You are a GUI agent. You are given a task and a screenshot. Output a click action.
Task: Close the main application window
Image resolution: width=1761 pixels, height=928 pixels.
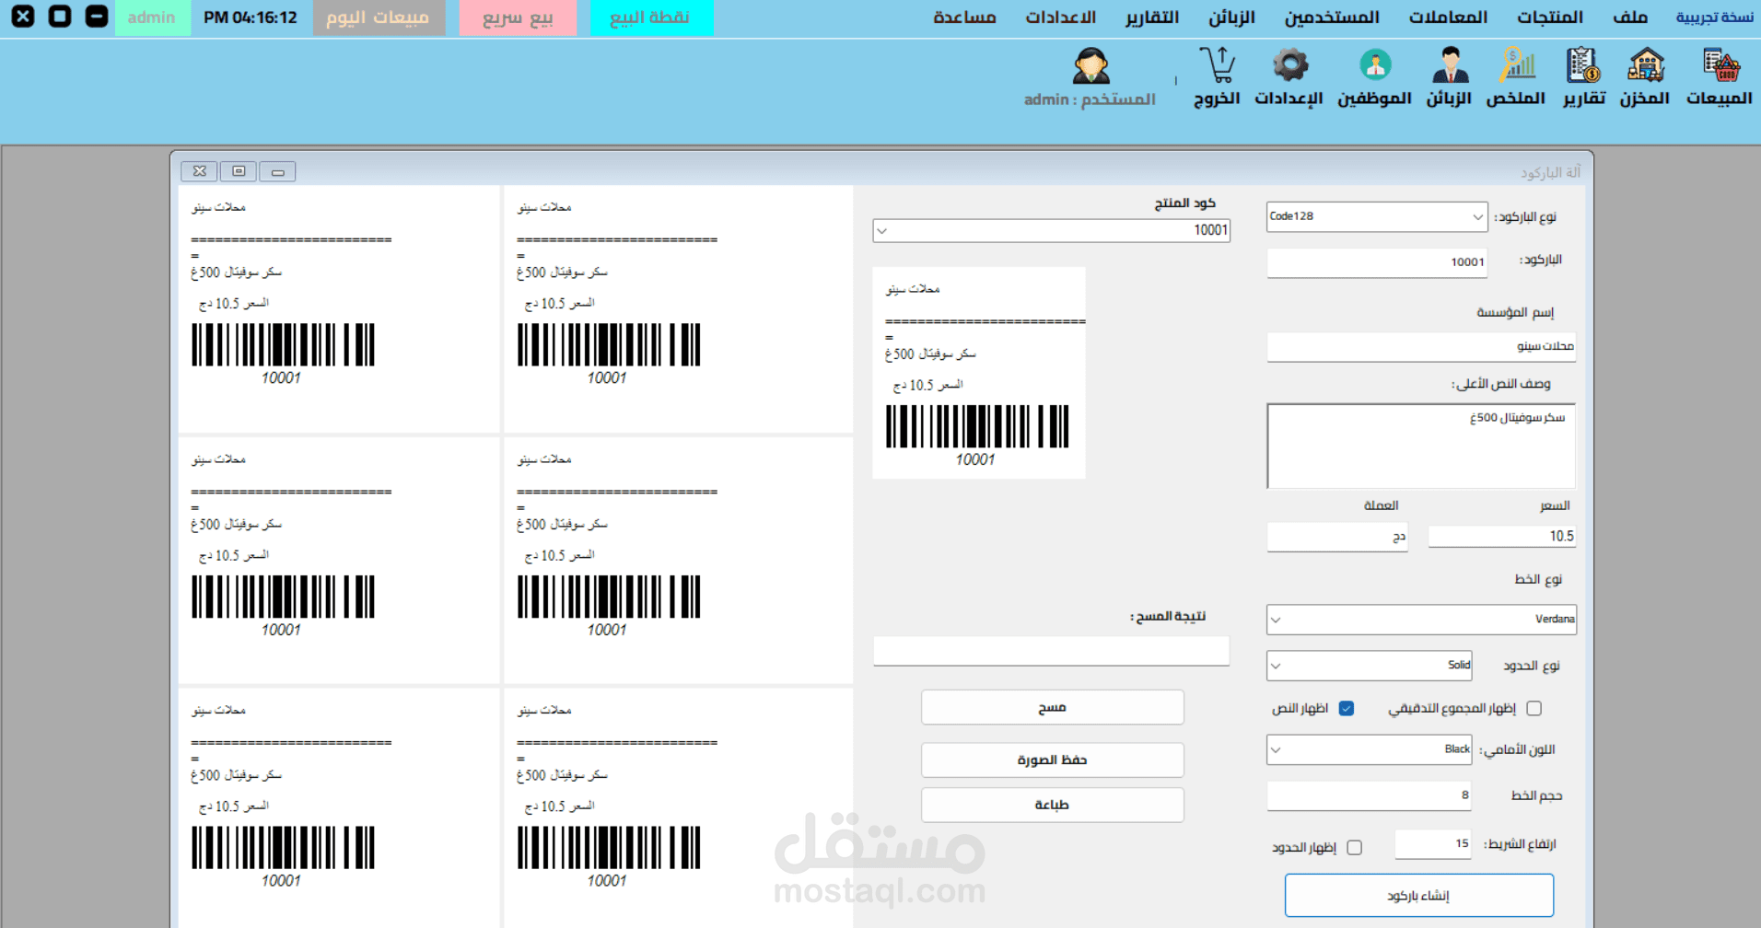click(23, 17)
